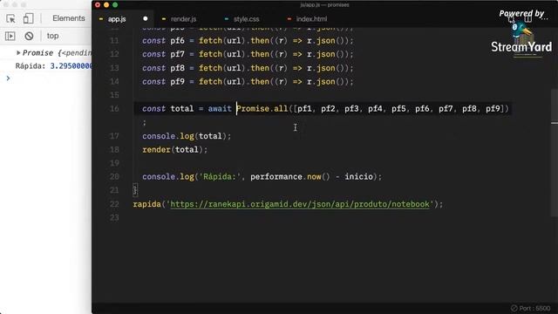The image size is (558, 314).
Task: Place cursor on the pf6 declaration line
Action: 248,41
